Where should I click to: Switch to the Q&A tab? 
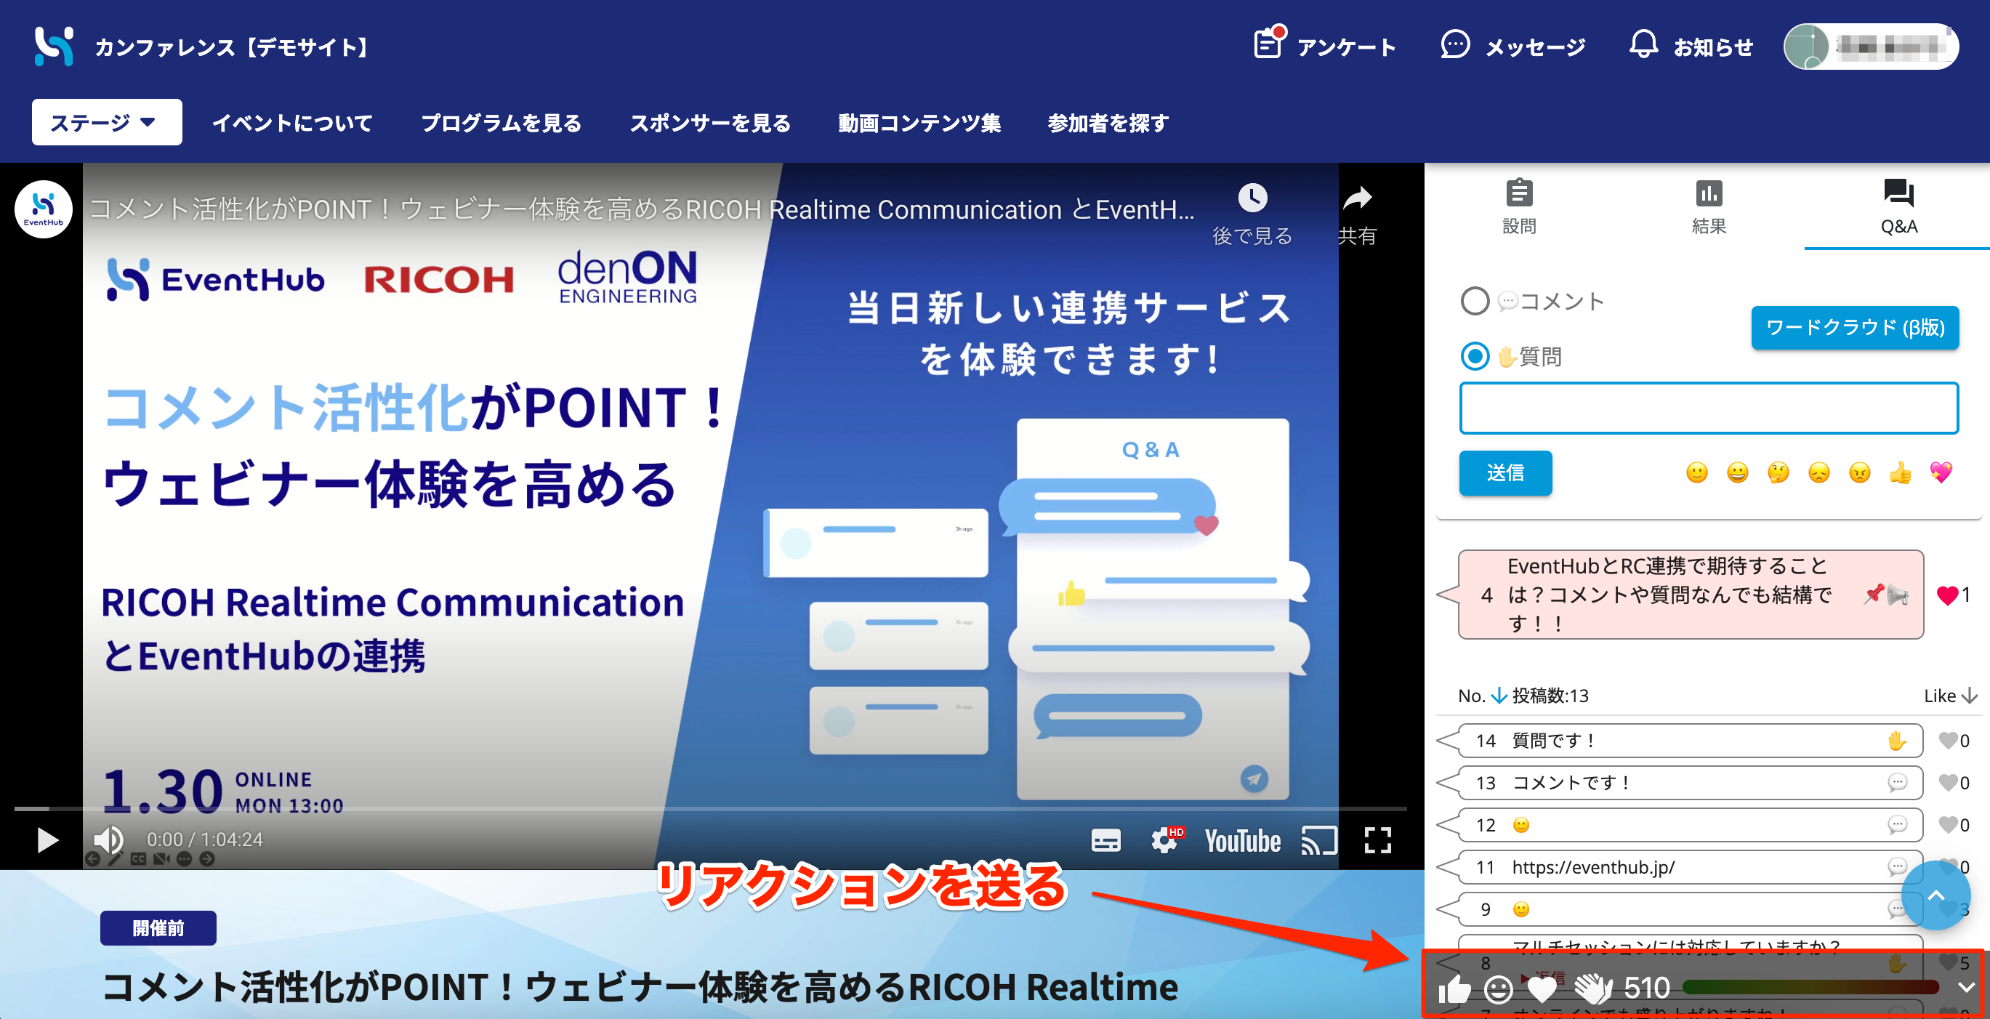1898,207
